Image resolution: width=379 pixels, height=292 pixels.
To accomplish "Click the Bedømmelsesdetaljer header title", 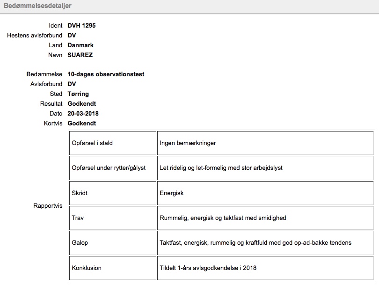I will (37, 6).
